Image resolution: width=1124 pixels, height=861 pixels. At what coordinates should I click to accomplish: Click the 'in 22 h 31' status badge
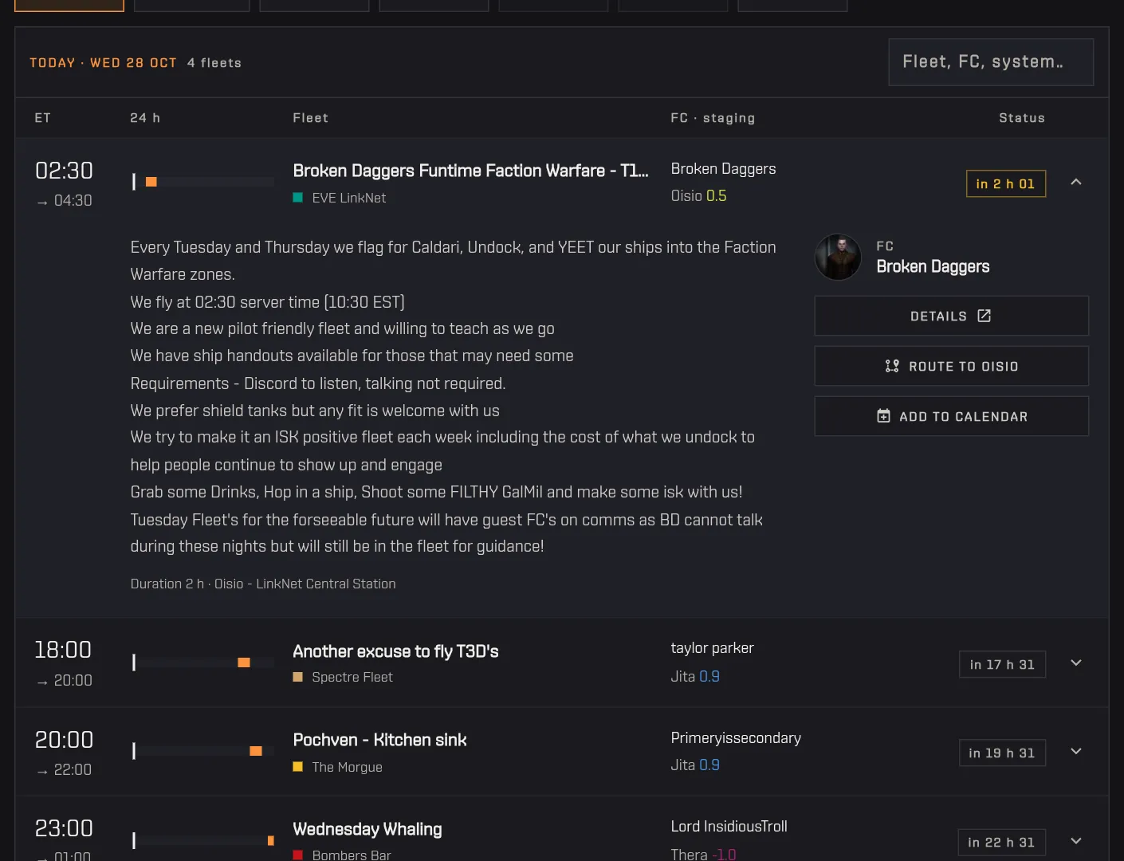point(1001,842)
